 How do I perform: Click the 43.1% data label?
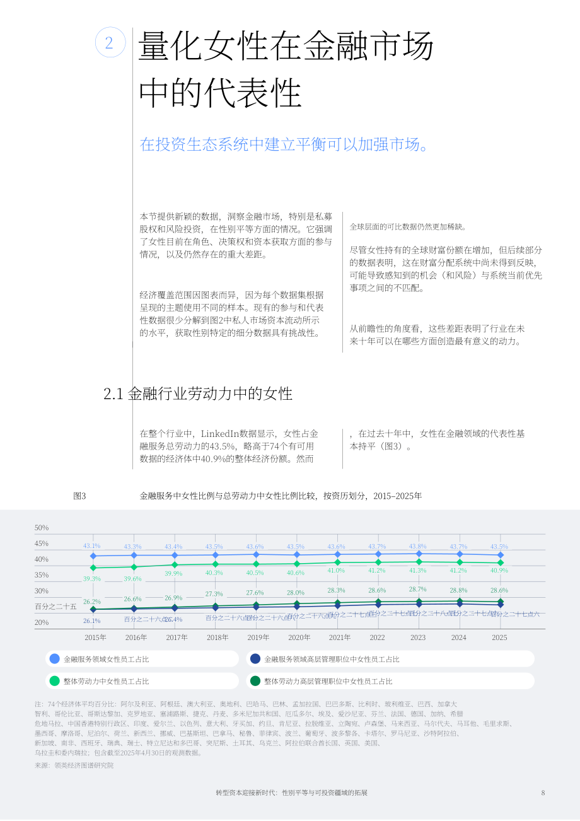click(x=92, y=546)
